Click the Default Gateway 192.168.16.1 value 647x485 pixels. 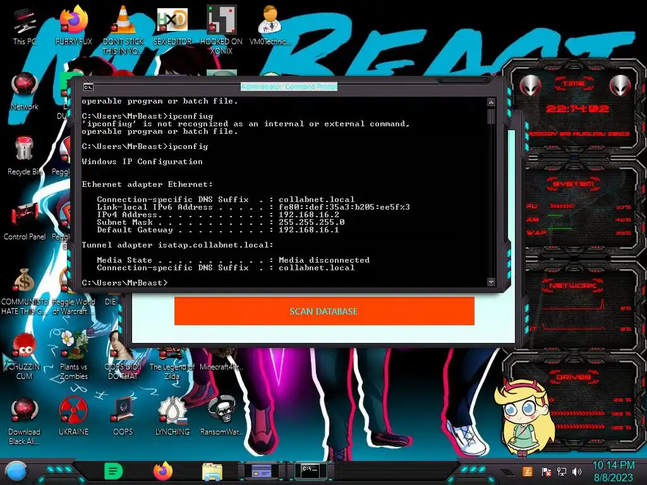click(x=308, y=230)
